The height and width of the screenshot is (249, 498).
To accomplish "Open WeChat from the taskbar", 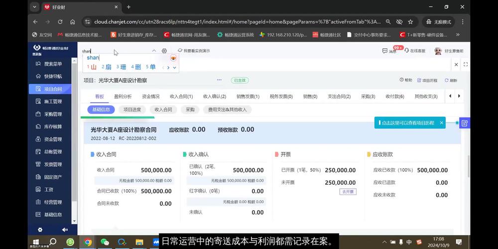I will click(x=105, y=242).
